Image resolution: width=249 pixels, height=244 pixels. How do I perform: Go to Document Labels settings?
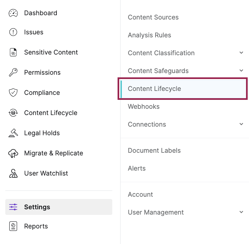coord(154,150)
